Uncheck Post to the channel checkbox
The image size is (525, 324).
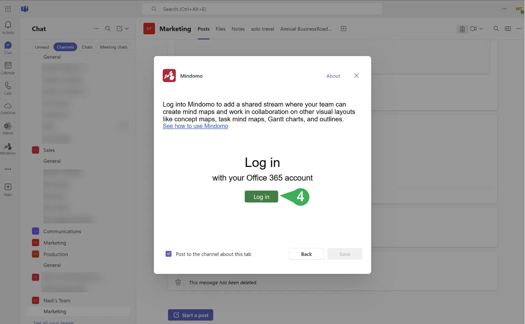169,254
